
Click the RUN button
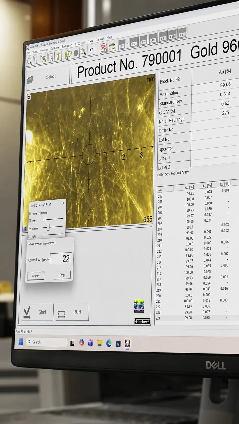[72, 312]
